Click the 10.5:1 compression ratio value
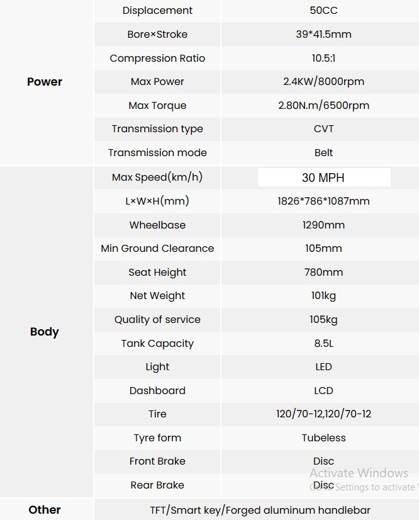 (323, 58)
